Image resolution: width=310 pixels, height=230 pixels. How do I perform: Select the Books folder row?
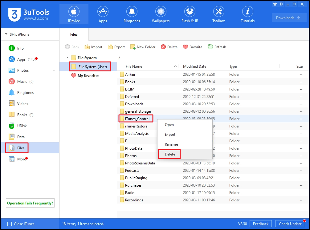[x=213, y=82]
